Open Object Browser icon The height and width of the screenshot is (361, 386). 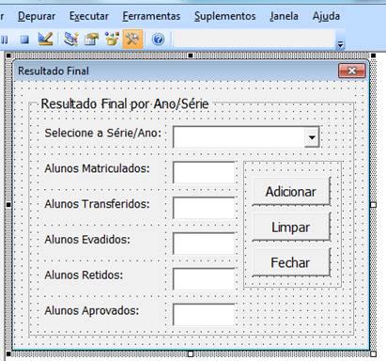(x=112, y=39)
